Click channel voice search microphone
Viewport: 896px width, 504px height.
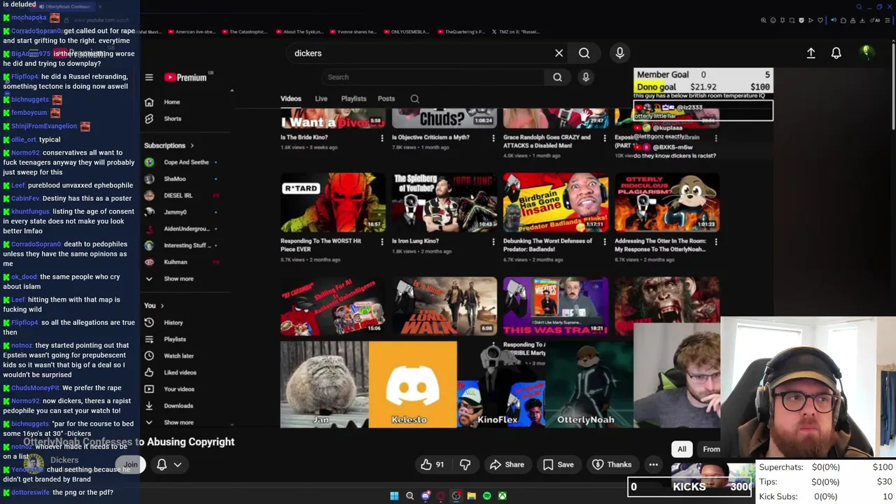(x=586, y=77)
